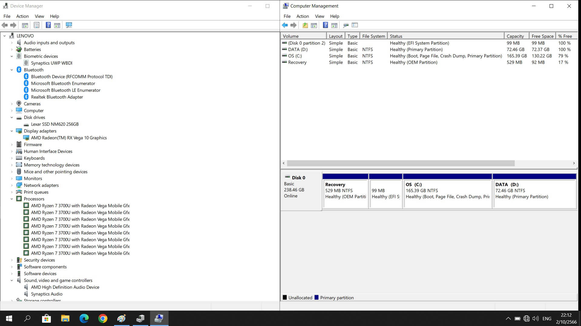Click volume icon in system tray

coord(536,318)
